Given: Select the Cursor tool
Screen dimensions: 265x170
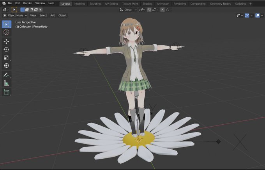Looking at the screenshot, I should click(x=6, y=32).
